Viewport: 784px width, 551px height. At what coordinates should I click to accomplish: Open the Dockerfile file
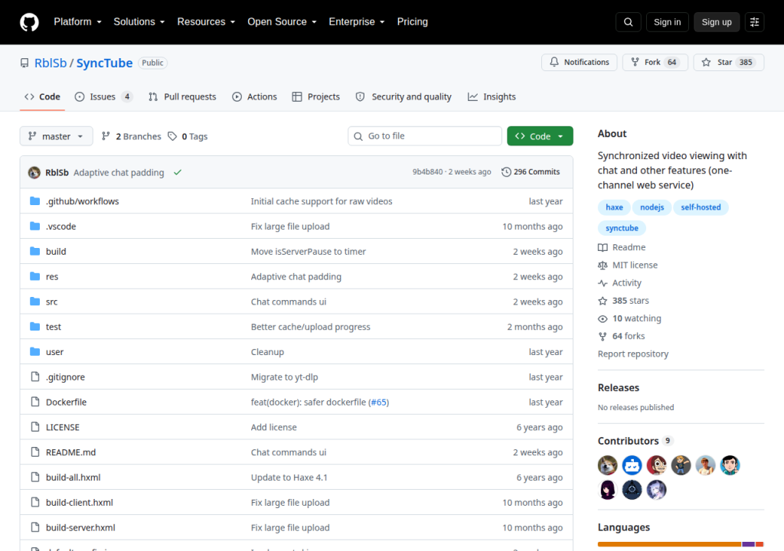coord(66,402)
